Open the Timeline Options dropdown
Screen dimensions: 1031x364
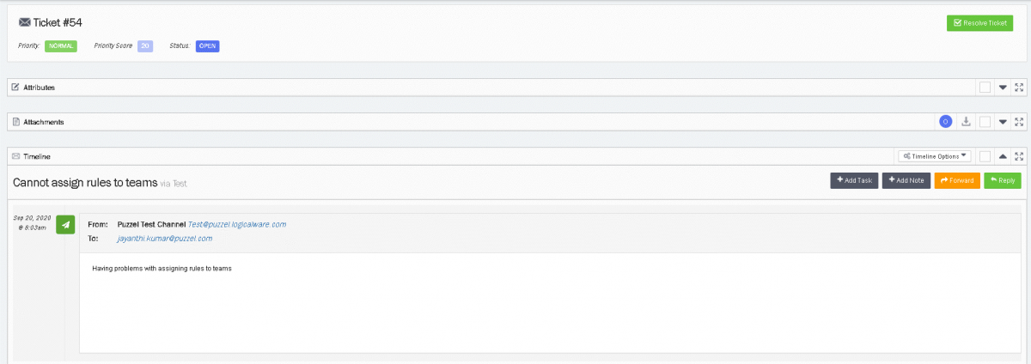(934, 156)
